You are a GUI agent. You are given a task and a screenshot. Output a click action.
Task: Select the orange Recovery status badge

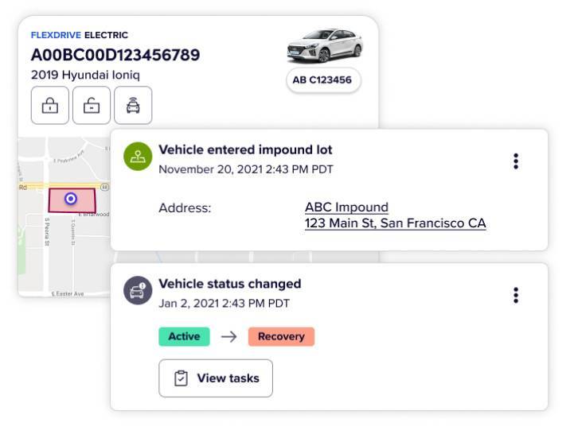click(x=281, y=336)
